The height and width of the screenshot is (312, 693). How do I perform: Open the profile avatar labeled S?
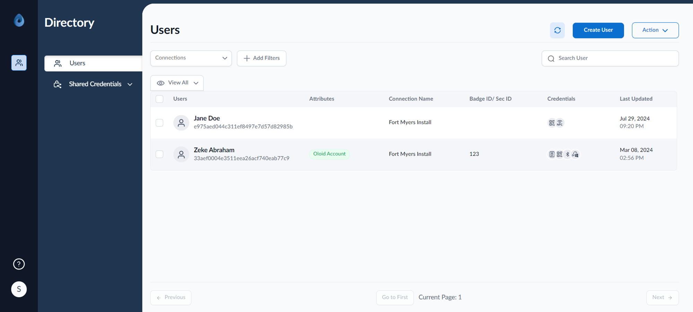coord(19,289)
